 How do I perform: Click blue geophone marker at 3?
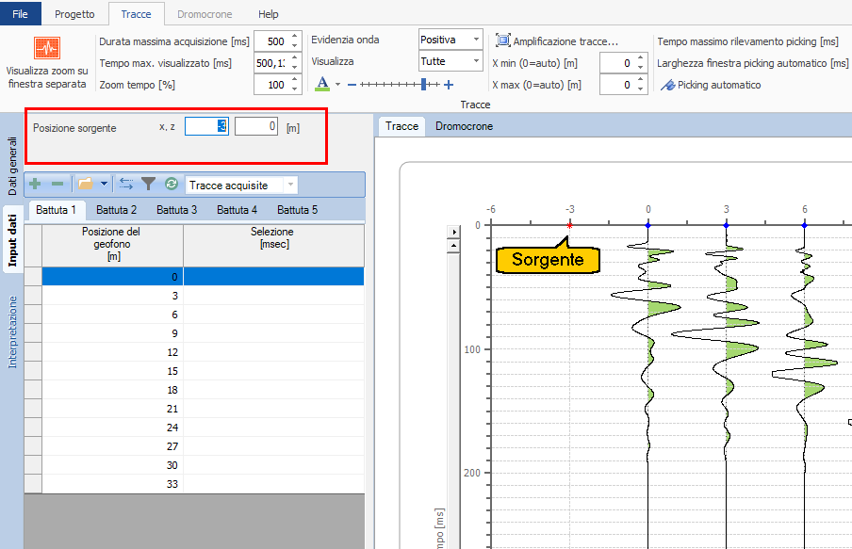point(726,225)
